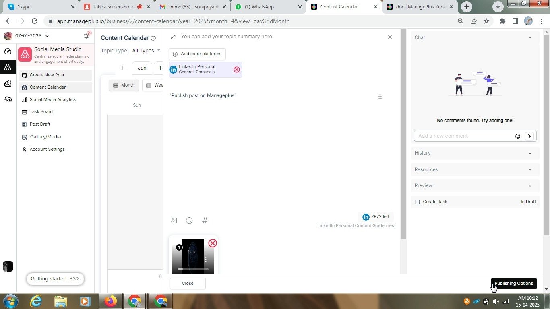The height and width of the screenshot is (309, 550).
Task: Open Publishing Options
Action: pyautogui.click(x=514, y=283)
